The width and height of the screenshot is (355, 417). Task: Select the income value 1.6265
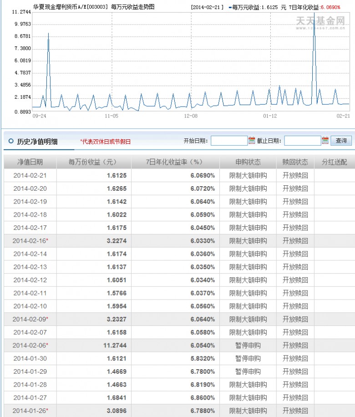click(117, 188)
